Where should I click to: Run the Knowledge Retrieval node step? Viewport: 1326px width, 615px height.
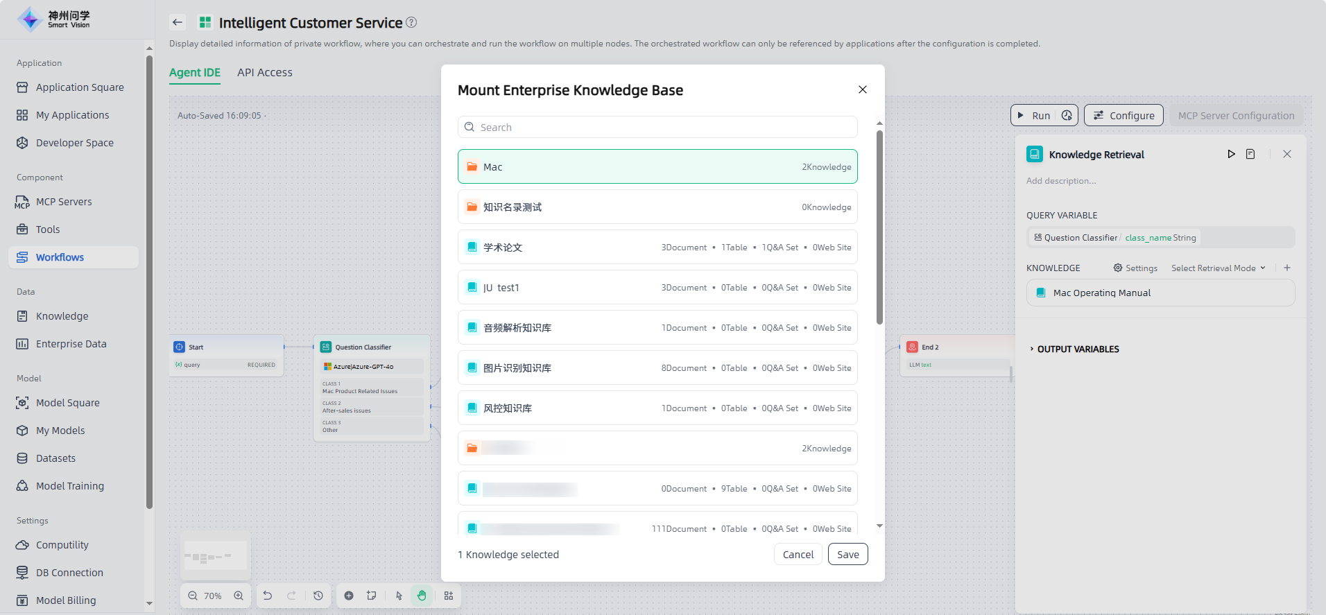[1231, 154]
